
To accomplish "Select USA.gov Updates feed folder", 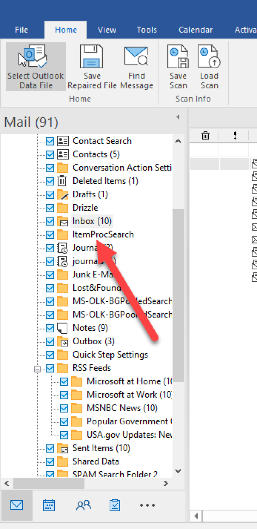I will [x=130, y=435].
